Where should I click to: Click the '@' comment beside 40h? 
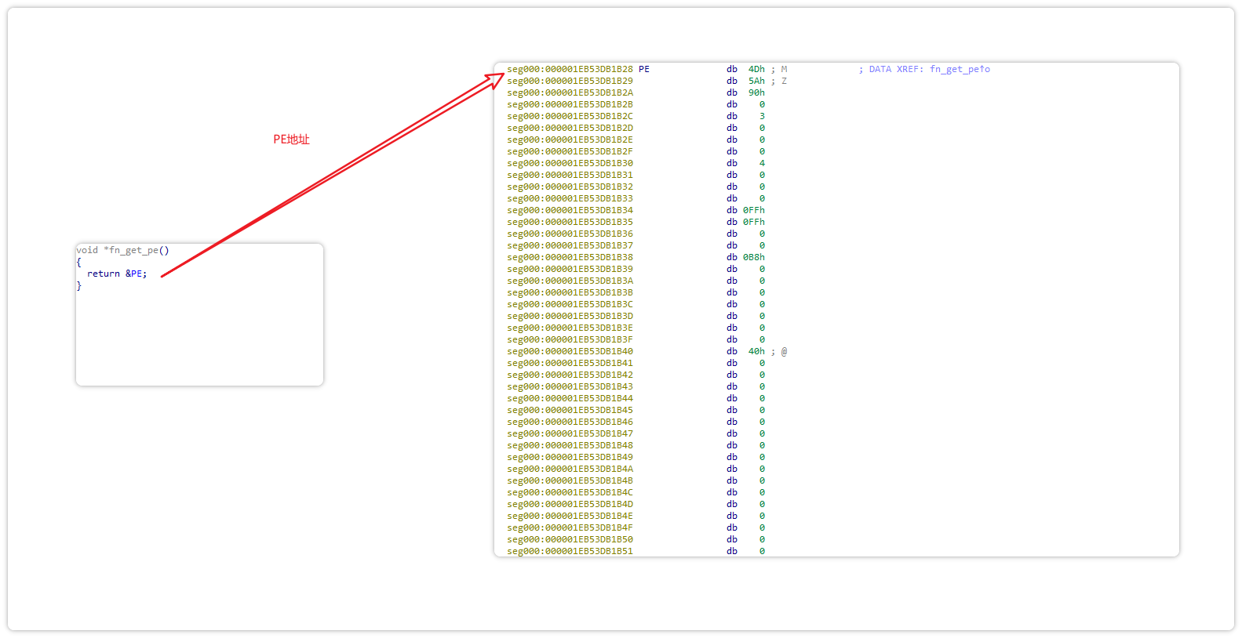pos(784,351)
